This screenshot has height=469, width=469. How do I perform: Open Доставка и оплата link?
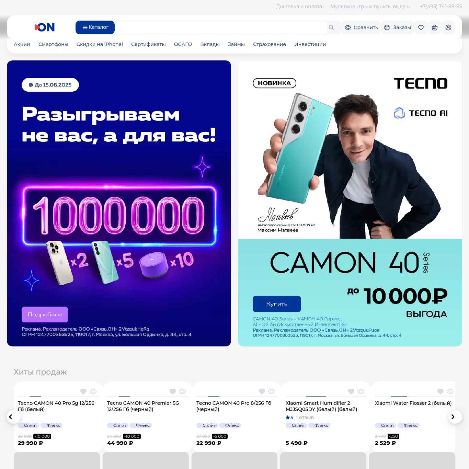click(x=299, y=7)
